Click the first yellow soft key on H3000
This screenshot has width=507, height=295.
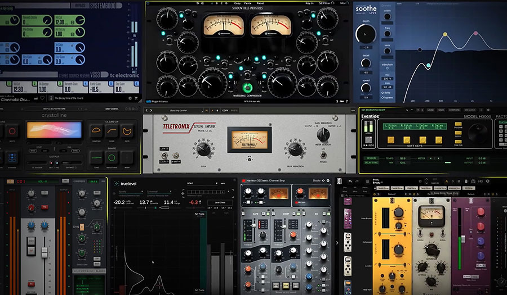tap(390, 139)
